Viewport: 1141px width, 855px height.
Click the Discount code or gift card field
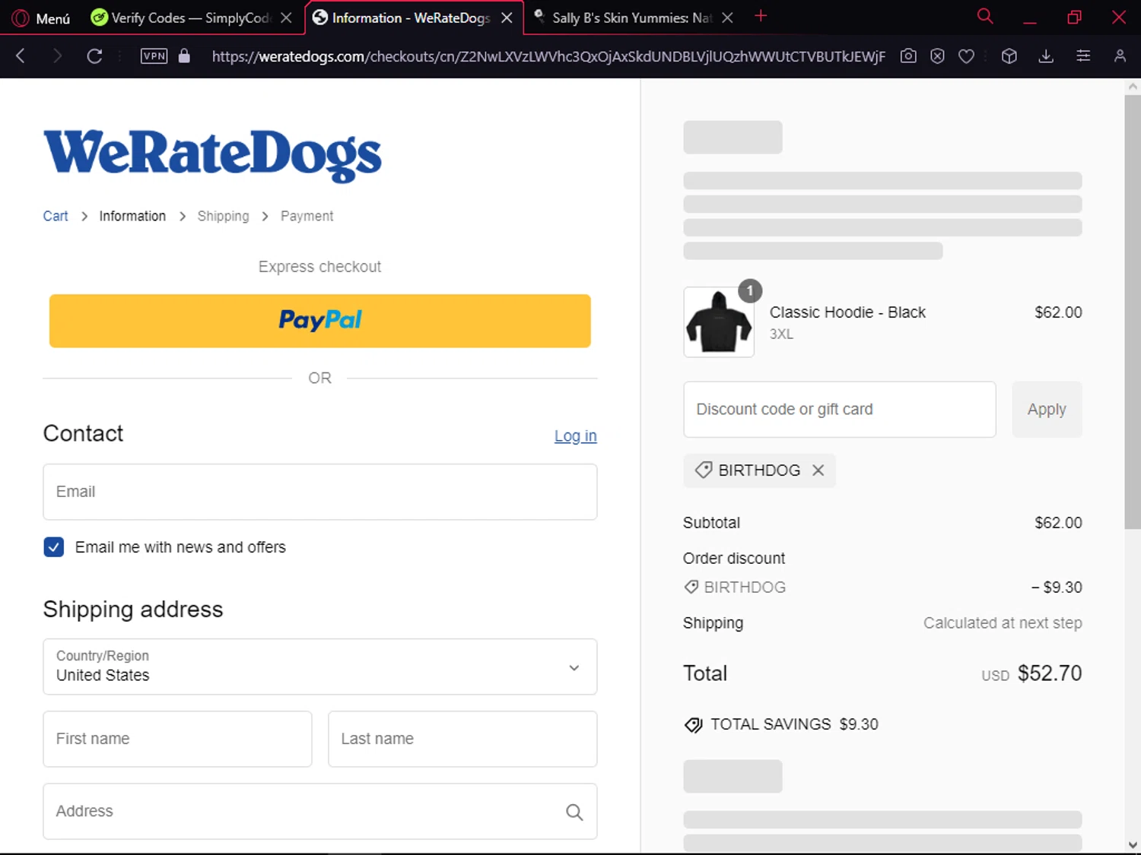(840, 410)
